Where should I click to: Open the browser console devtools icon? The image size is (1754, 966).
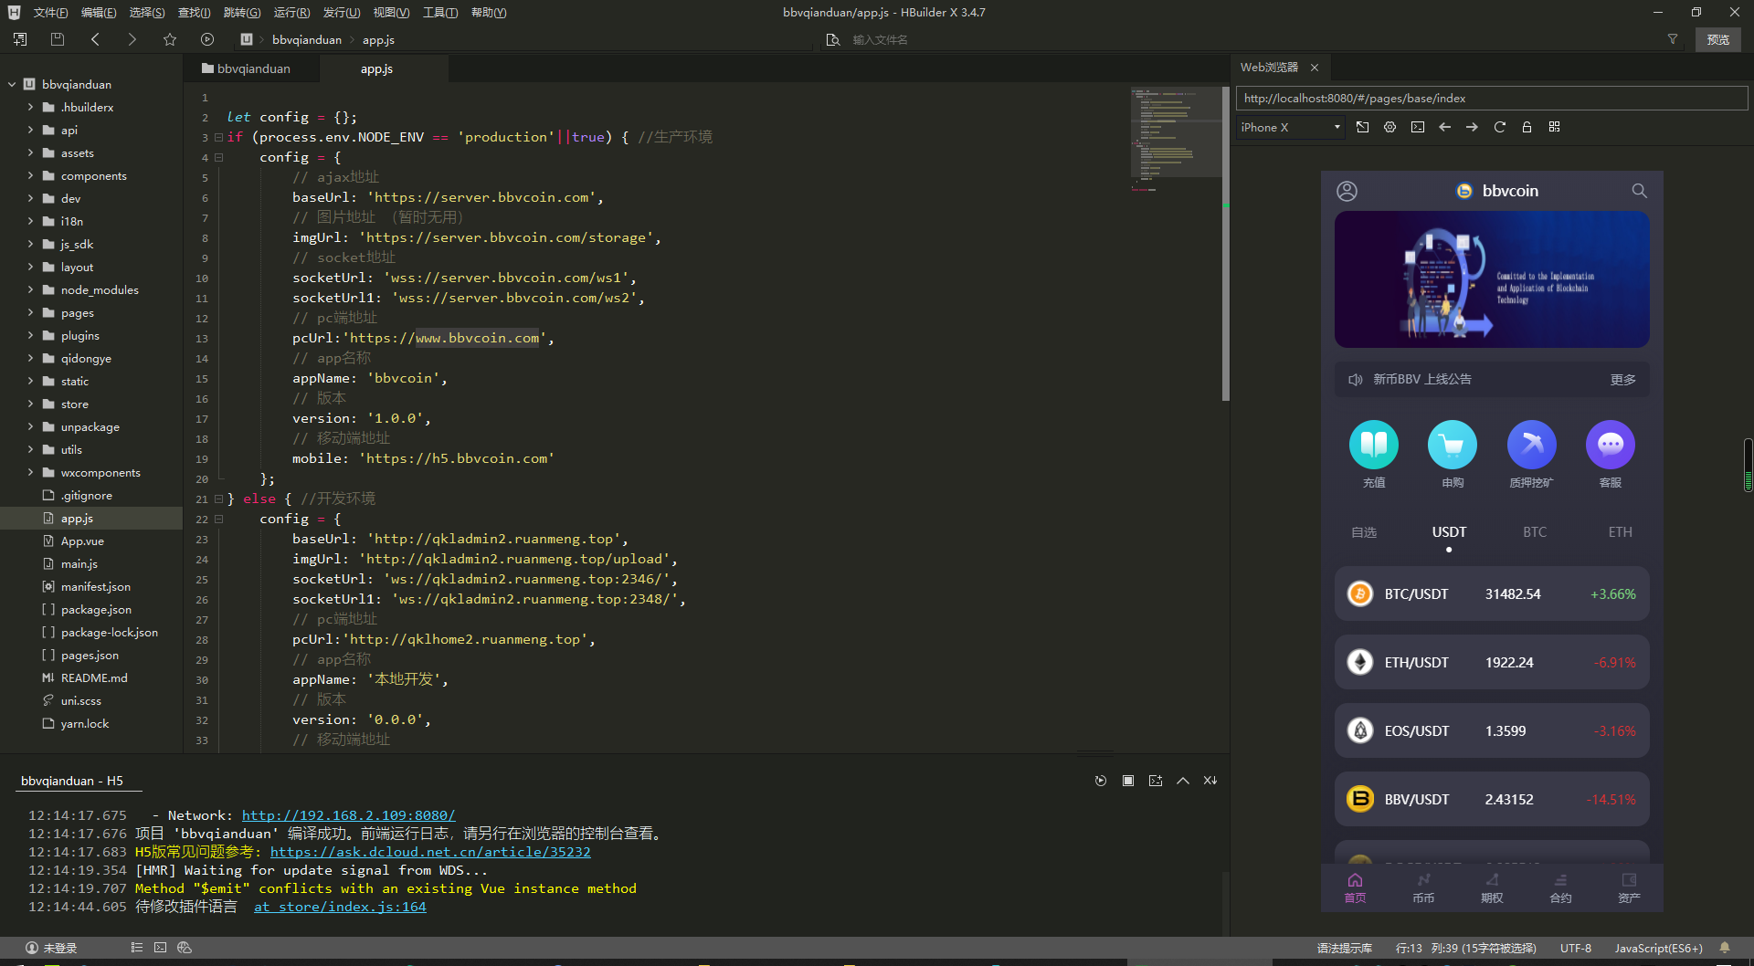coord(1417,127)
